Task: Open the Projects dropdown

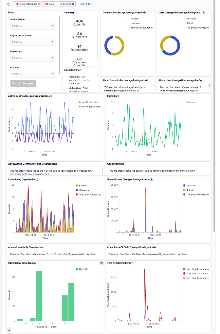Action: 33,74
